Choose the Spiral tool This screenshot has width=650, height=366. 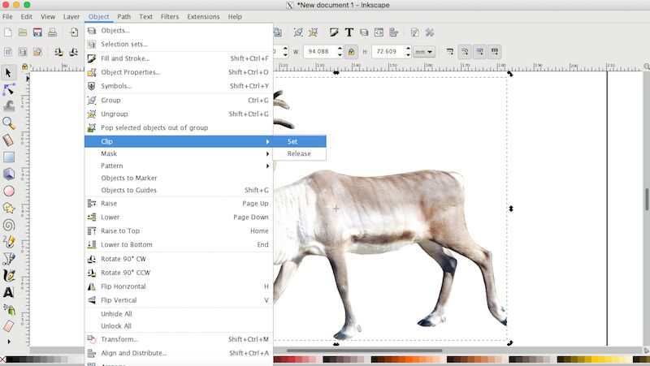click(x=9, y=225)
